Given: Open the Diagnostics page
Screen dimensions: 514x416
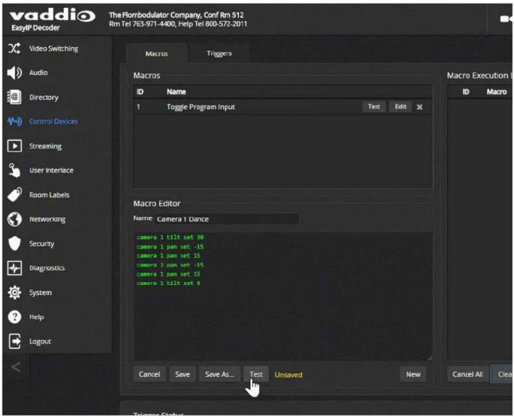Looking at the screenshot, I should tap(47, 268).
